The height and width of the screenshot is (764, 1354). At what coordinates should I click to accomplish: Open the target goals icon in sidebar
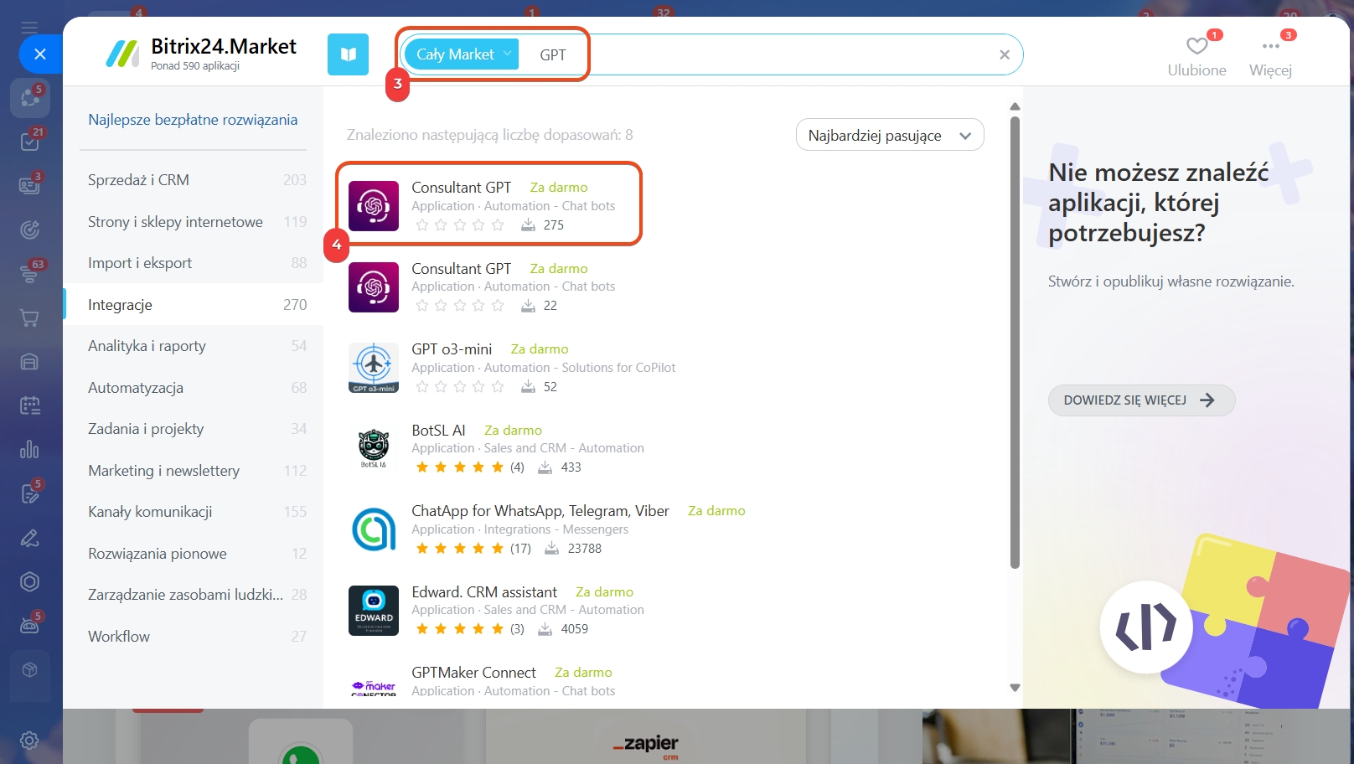pos(30,229)
